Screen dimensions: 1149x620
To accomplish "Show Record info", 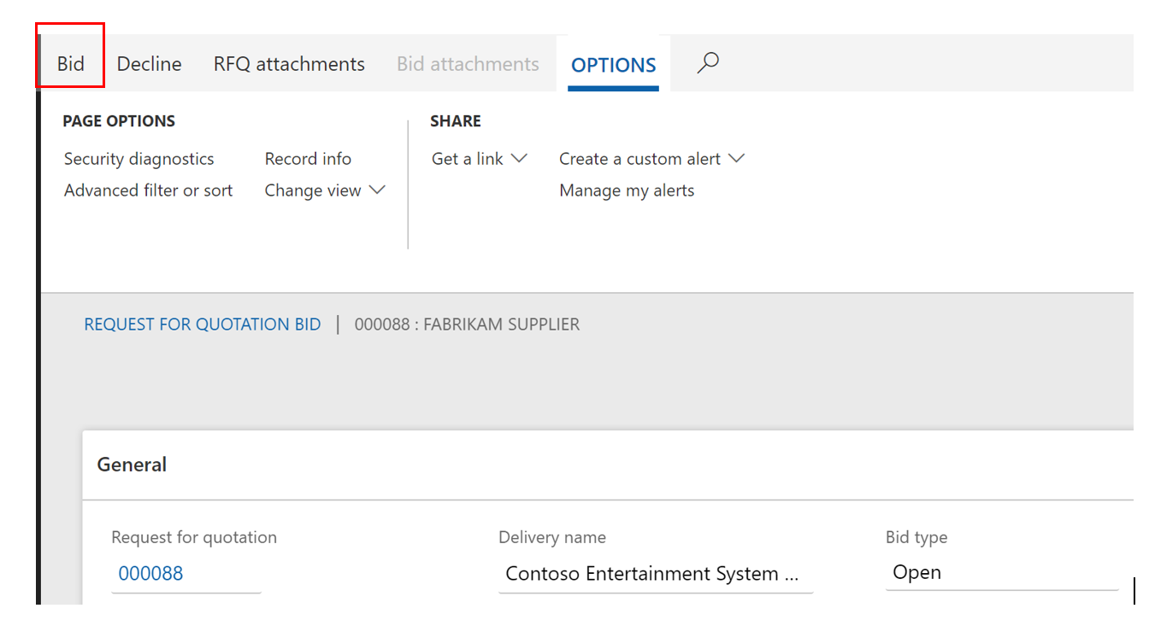I will 308,159.
